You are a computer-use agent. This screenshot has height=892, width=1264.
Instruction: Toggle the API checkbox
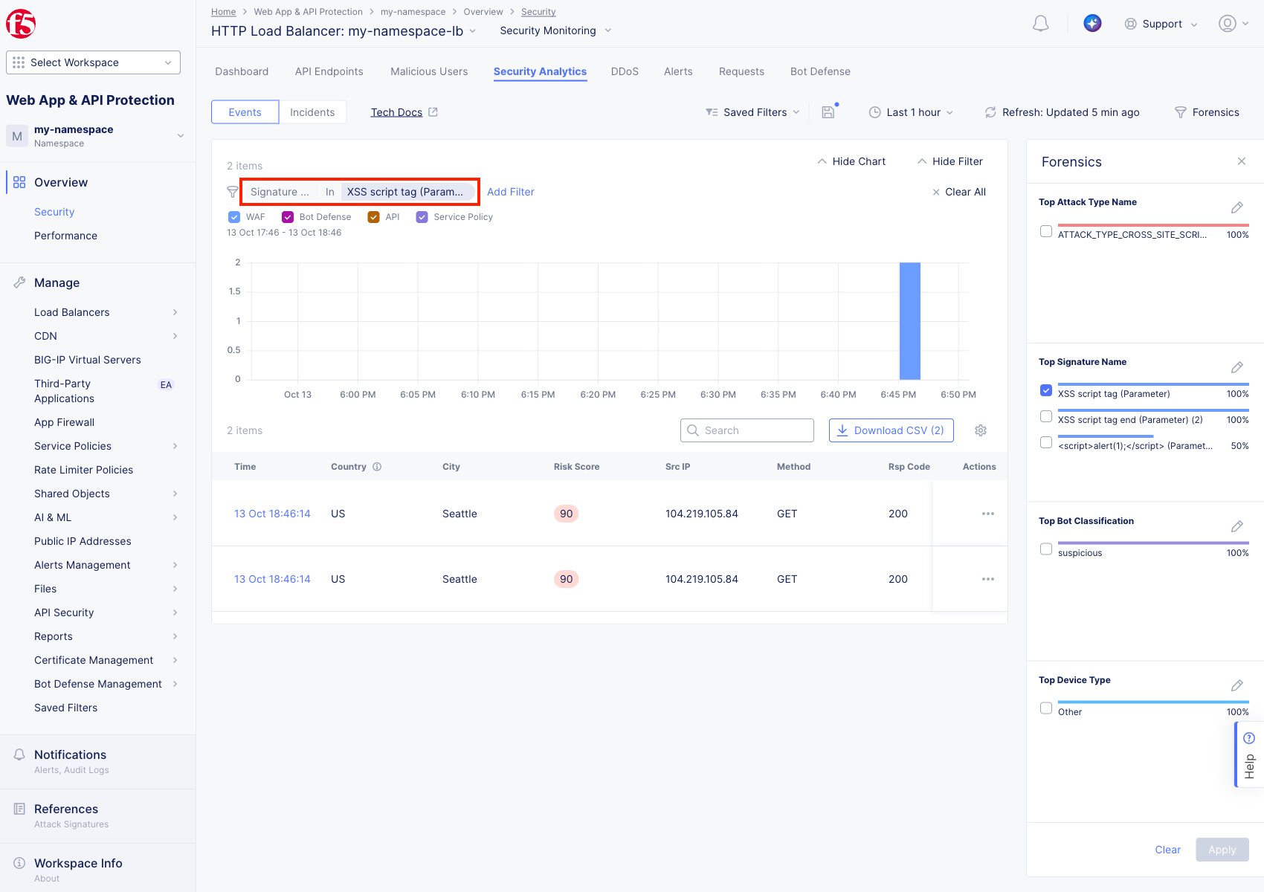pos(374,217)
